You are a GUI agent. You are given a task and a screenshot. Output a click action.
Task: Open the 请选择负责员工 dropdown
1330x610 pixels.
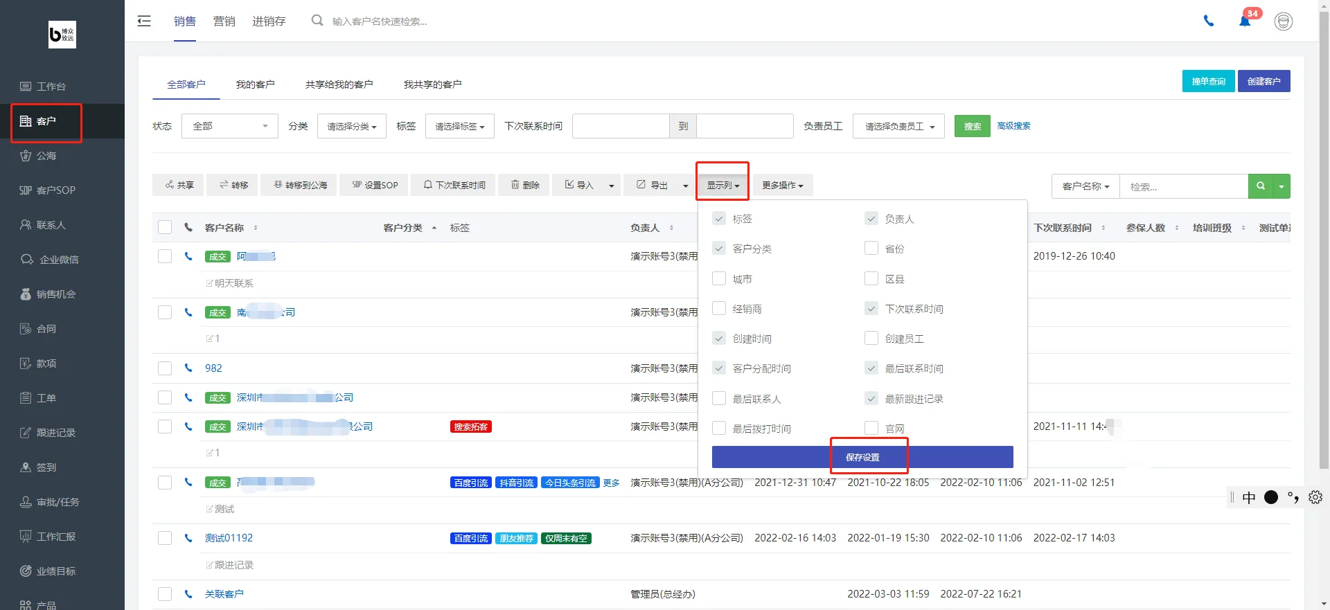[x=898, y=126]
